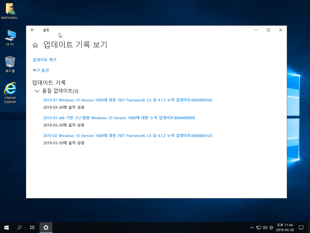Viewport: 310px width, 233px height.
Task: Show hidden system tray icons
Action: click(252, 228)
